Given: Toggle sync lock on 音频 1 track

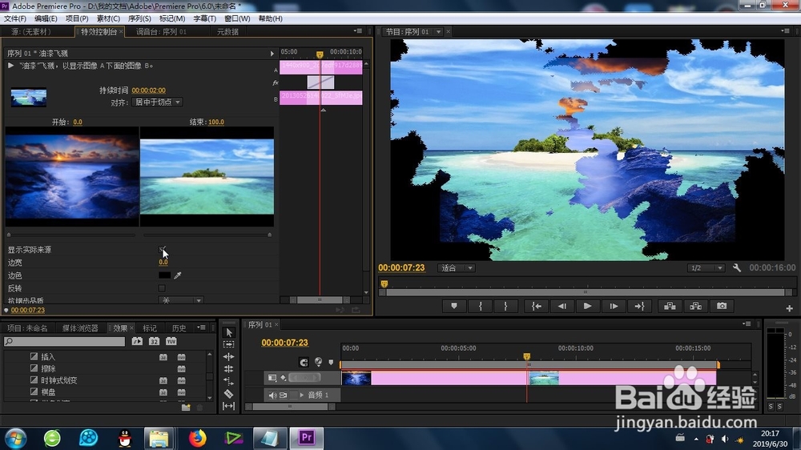Looking at the screenshot, I should click(283, 395).
